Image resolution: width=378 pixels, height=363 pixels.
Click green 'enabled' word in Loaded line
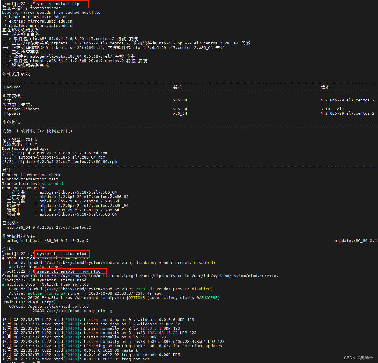click(144, 289)
